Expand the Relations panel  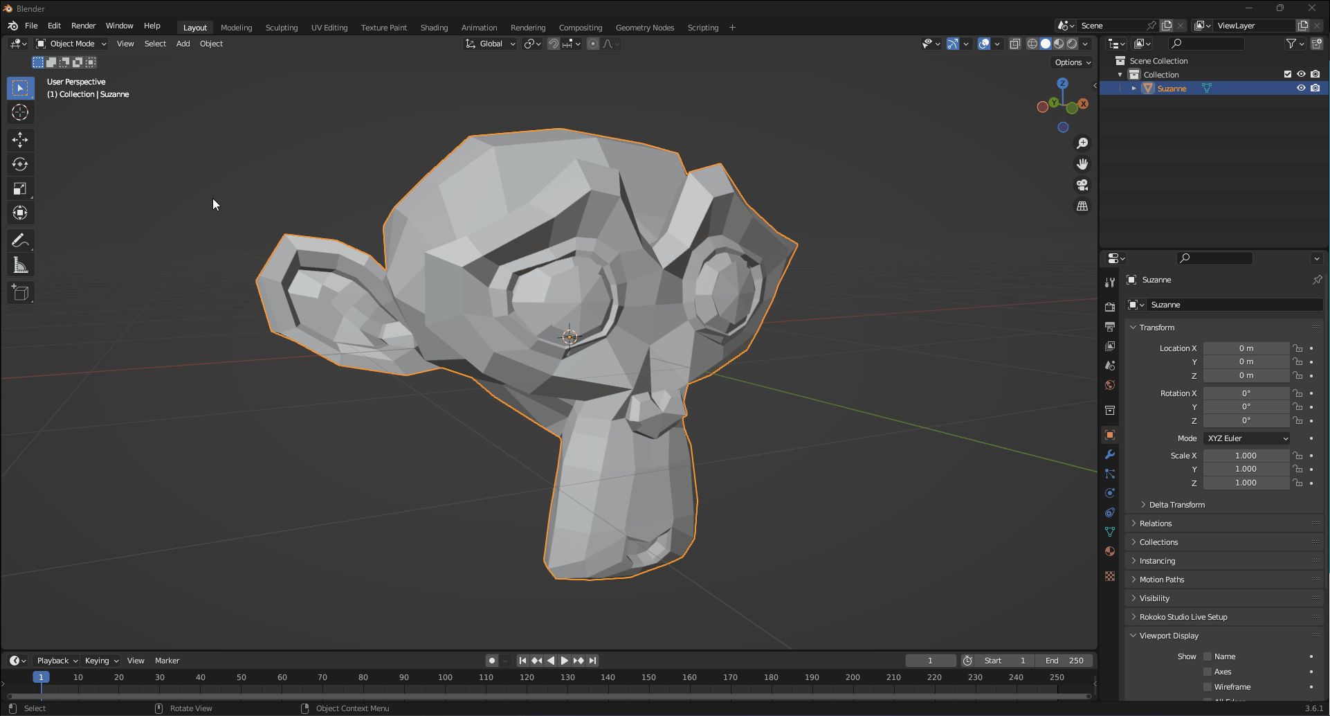tap(1155, 523)
